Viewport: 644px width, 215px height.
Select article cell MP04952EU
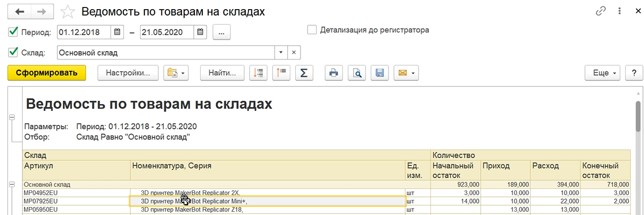pyautogui.click(x=76, y=192)
